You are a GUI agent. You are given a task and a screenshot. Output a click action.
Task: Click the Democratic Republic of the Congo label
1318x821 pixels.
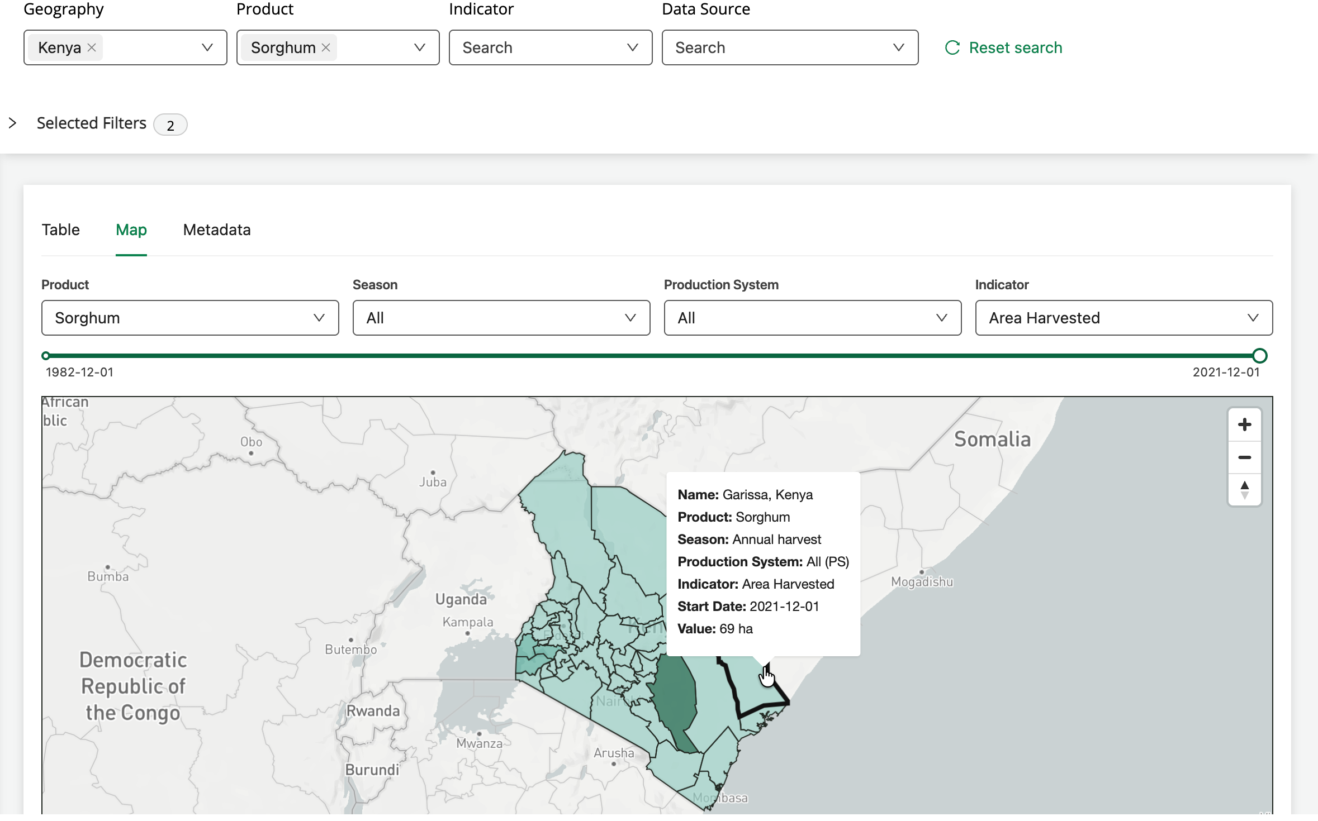pyautogui.click(x=133, y=686)
